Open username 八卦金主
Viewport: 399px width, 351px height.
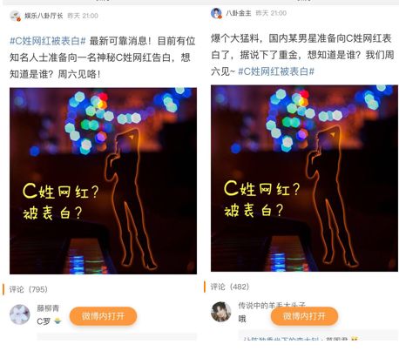pos(239,13)
